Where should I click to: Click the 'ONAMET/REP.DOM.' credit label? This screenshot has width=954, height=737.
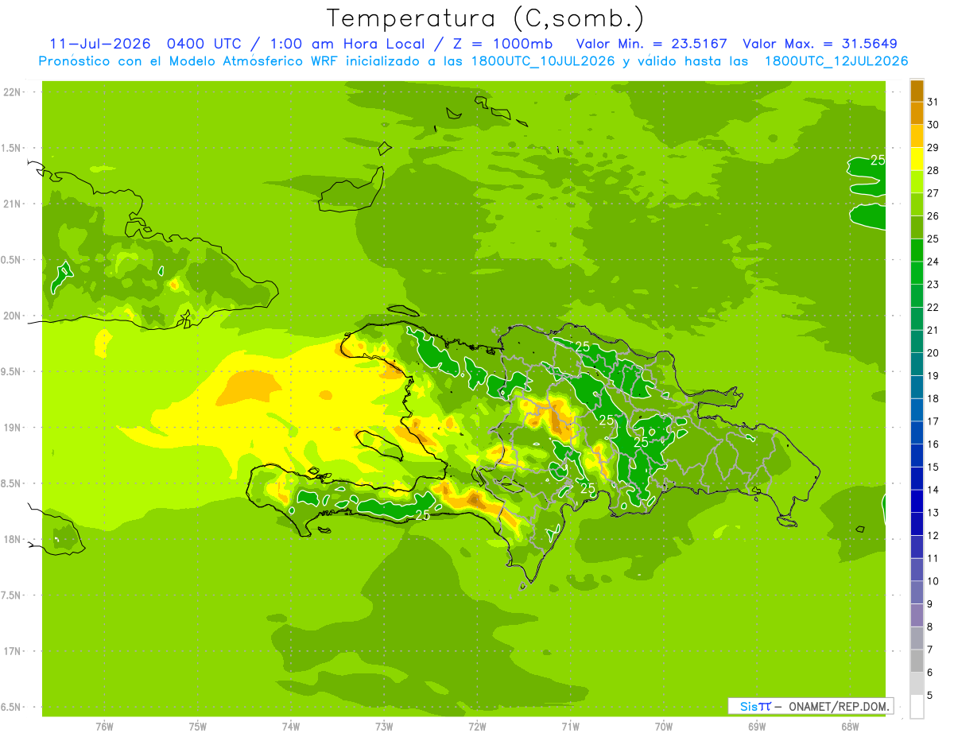839,706
